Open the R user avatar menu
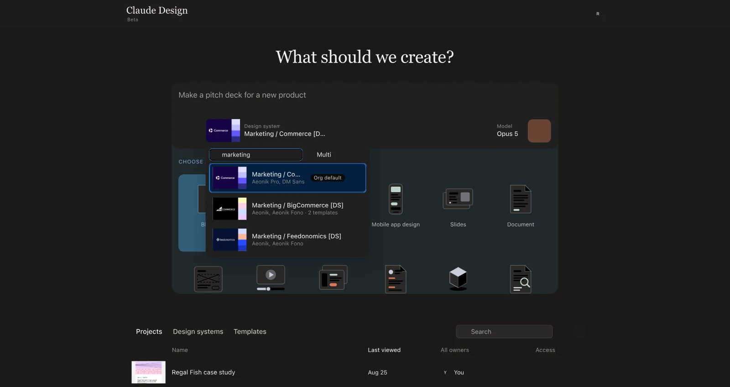 pyautogui.click(x=598, y=14)
